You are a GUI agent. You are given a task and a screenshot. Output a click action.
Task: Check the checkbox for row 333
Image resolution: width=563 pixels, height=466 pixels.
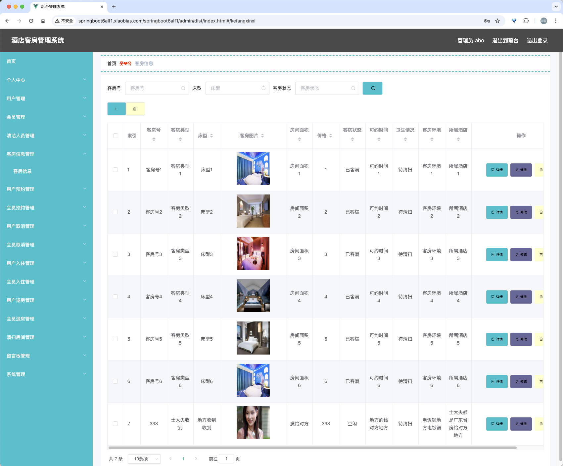(115, 424)
